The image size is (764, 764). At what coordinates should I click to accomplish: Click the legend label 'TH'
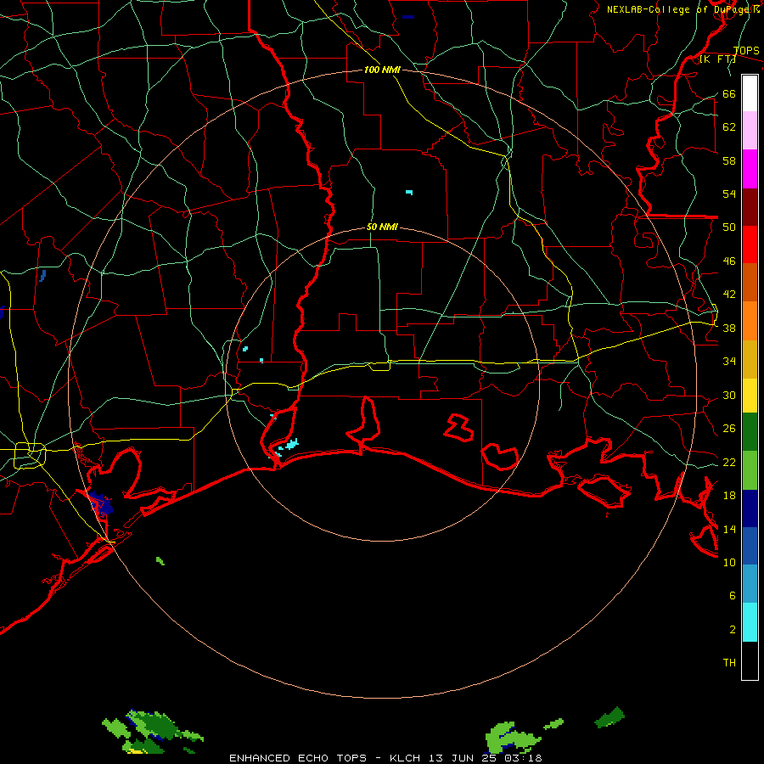(x=729, y=662)
